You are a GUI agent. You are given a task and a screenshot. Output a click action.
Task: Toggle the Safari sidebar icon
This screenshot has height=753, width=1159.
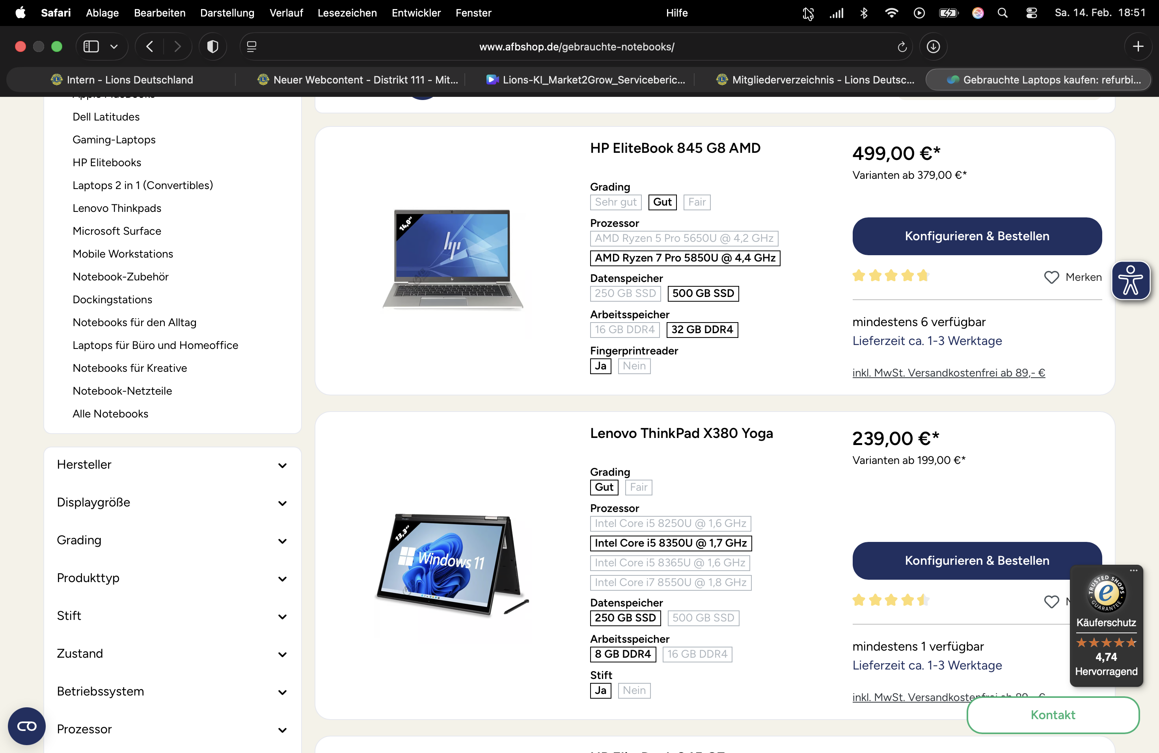click(x=91, y=47)
